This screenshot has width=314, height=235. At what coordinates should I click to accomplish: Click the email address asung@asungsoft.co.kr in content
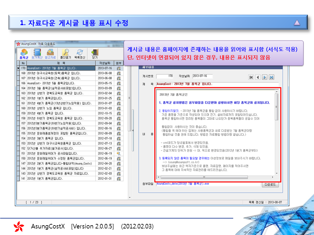pos(183,162)
